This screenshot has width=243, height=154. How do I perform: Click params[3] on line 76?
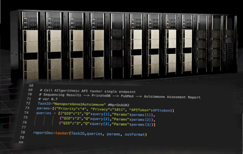(141, 125)
